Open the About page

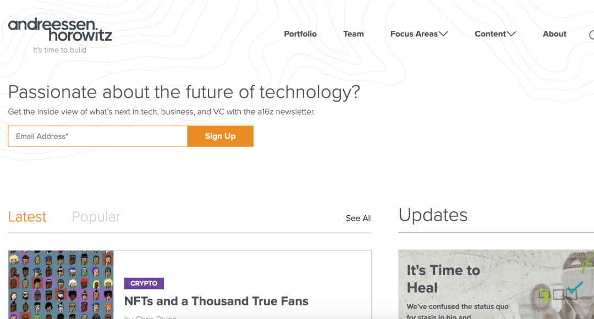[x=554, y=34]
